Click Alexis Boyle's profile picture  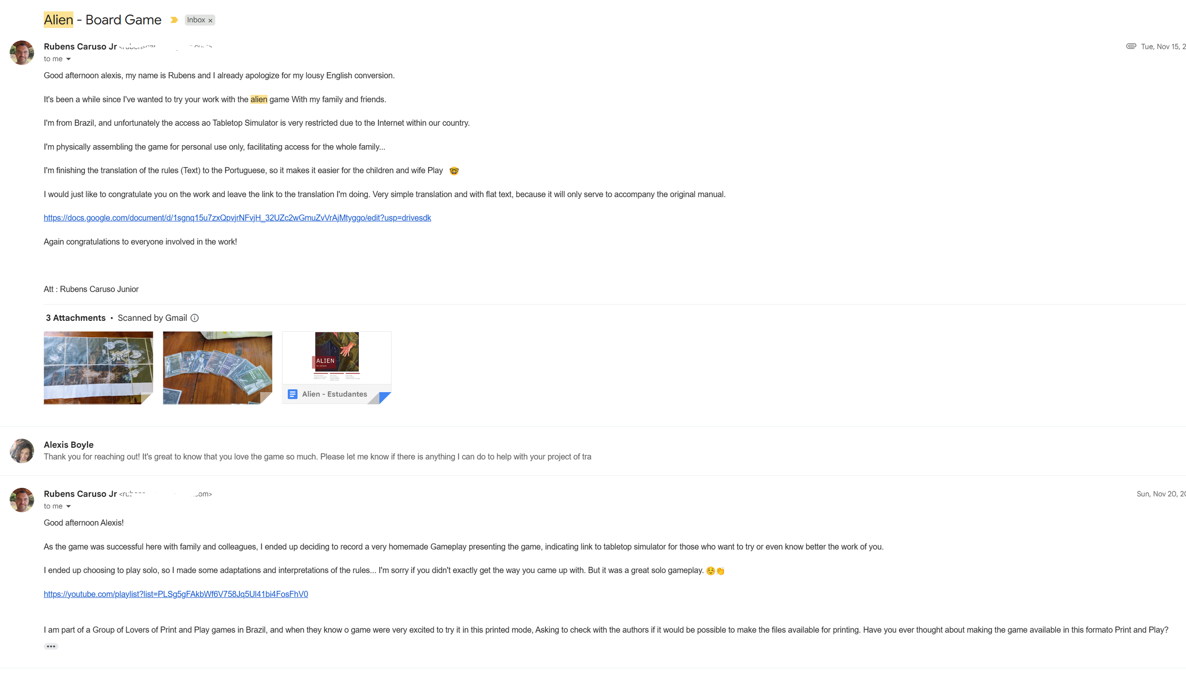(x=22, y=450)
